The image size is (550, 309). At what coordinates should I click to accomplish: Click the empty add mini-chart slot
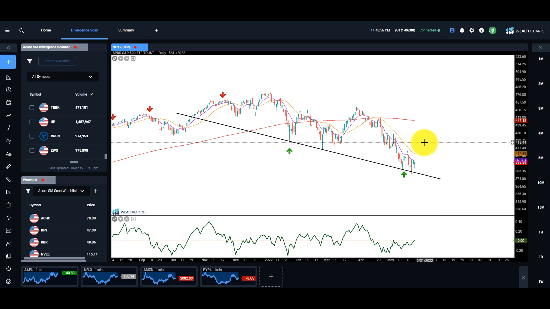coord(271,276)
